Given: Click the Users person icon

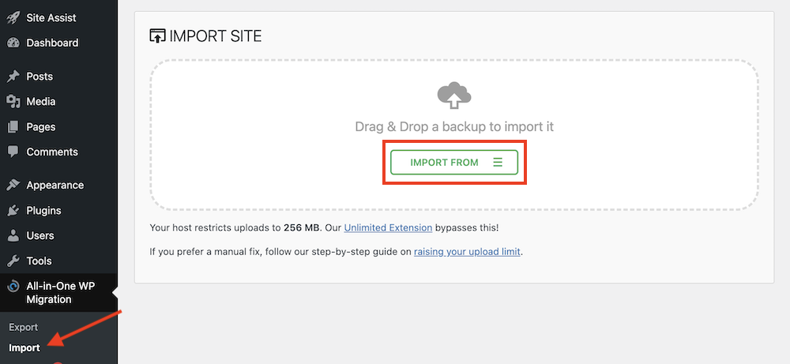Looking at the screenshot, I should pyautogui.click(x=13, y=235).
